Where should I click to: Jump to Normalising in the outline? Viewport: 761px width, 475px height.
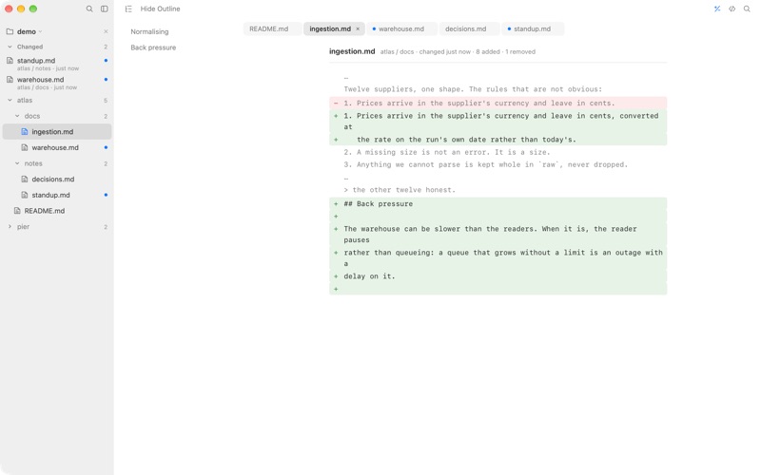[x=149, y=31]
